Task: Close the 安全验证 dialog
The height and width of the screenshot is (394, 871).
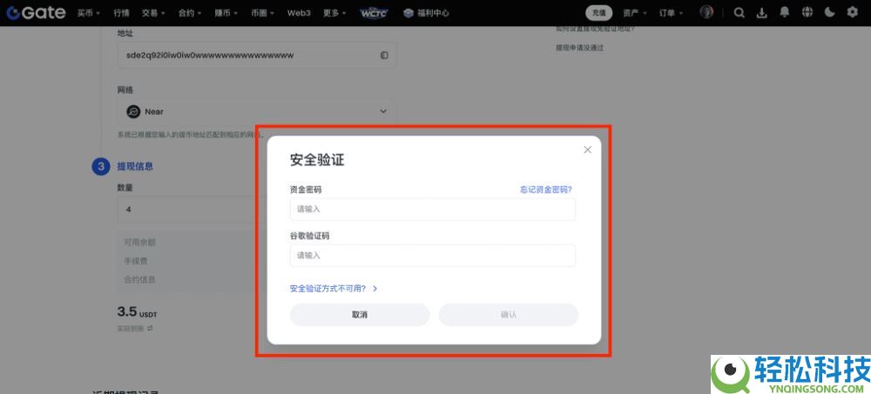Action: 588,150
